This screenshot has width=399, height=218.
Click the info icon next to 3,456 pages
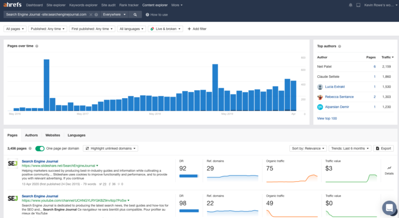coord(30,148)
